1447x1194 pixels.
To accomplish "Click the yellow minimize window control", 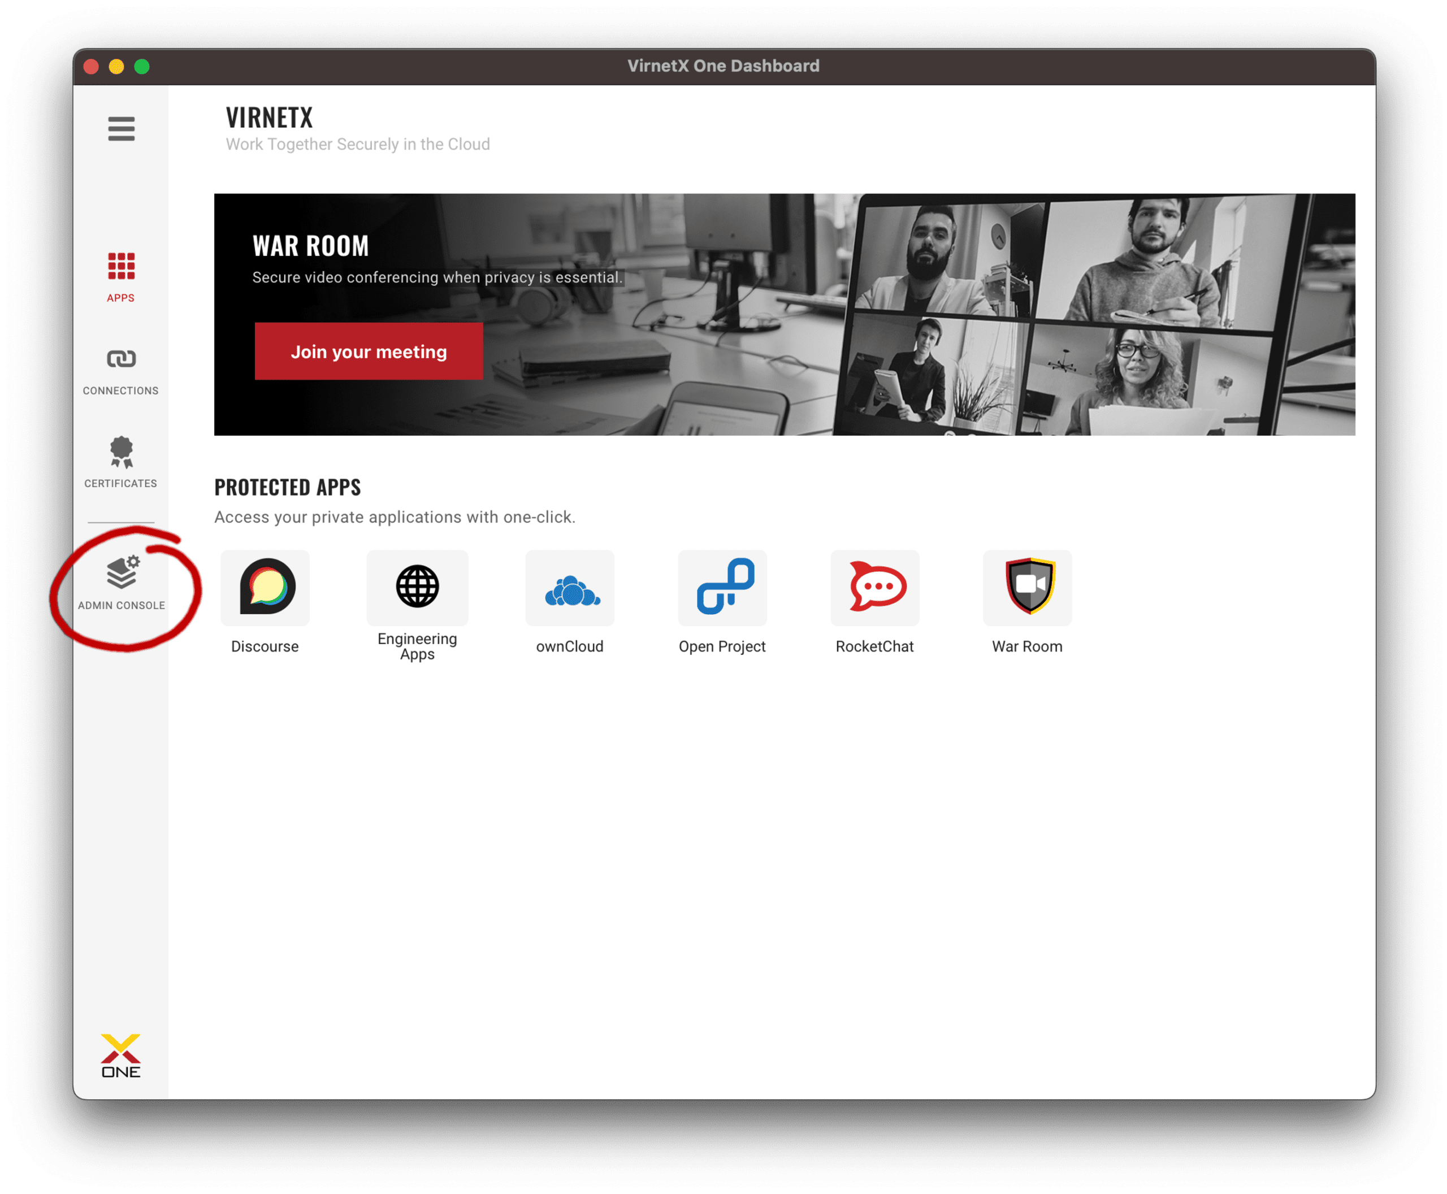I will pyautogui.click(x=116, y=66).
